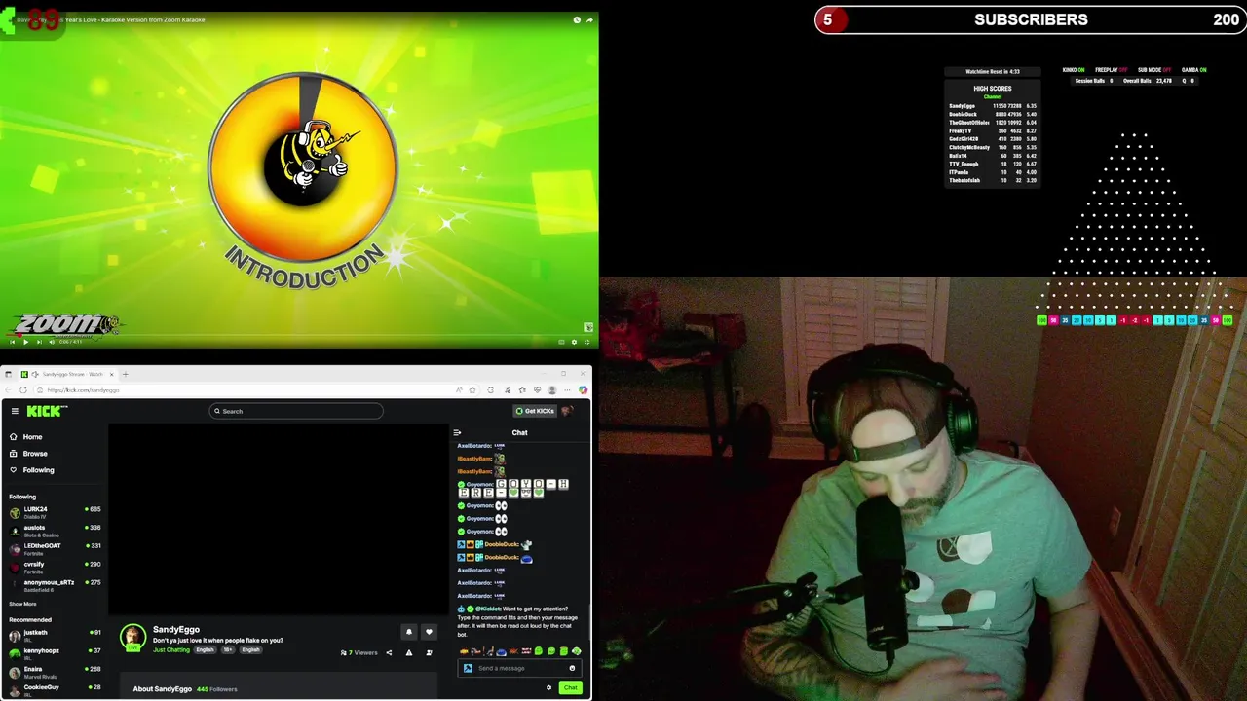Click the chat identity badge icon

click(x=468, y=668)
